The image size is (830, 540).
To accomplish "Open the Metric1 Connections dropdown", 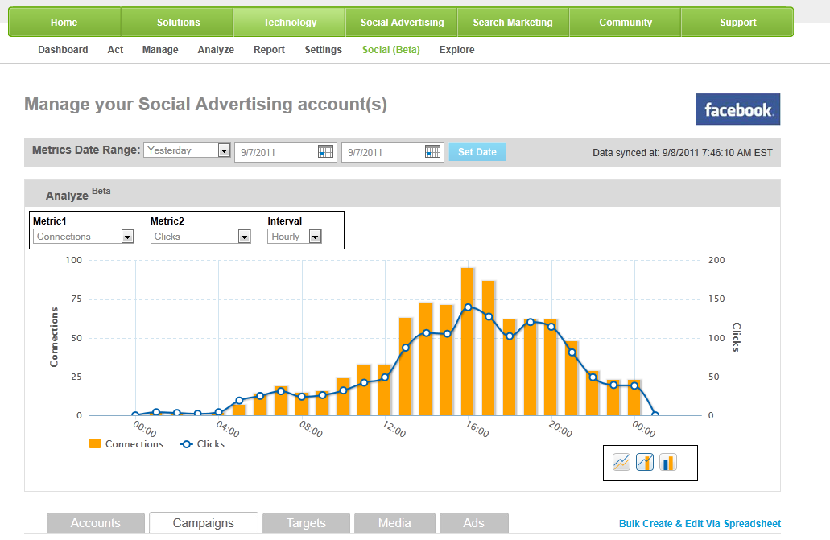I will [127, 237].
